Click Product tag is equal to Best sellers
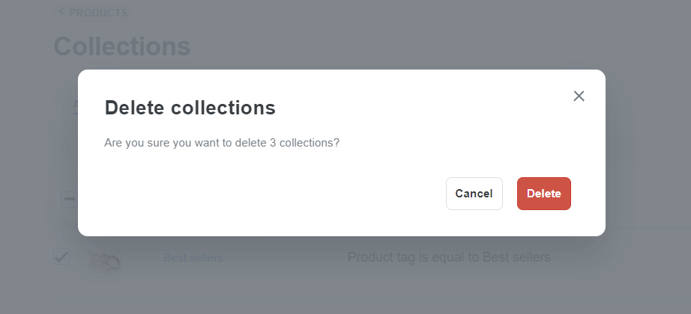 pos(449,257)
